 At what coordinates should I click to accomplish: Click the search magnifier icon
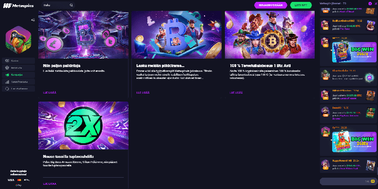click(71, 5)
